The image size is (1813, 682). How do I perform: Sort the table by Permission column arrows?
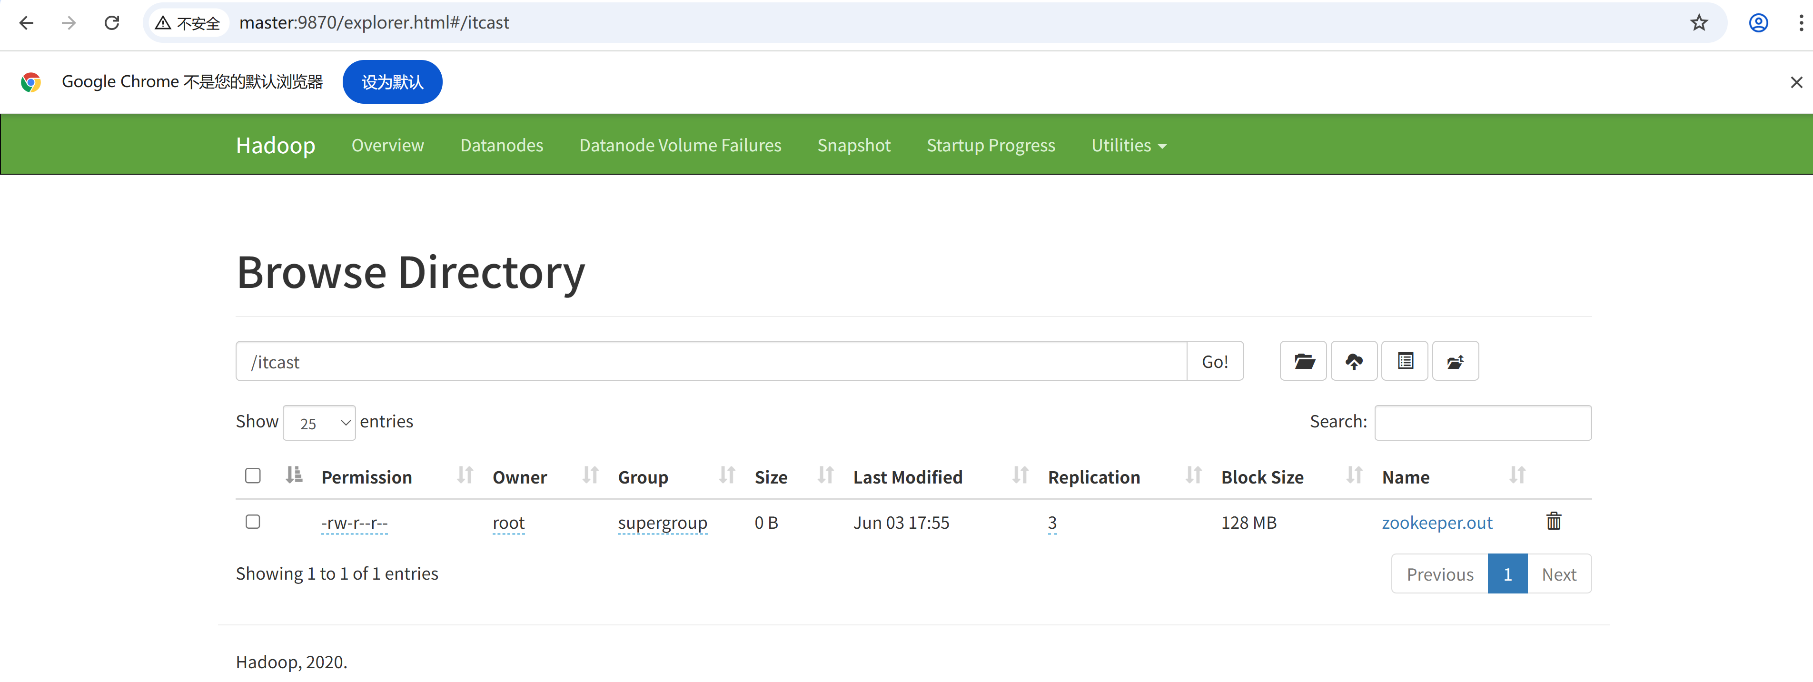click(x=465, y=476)
